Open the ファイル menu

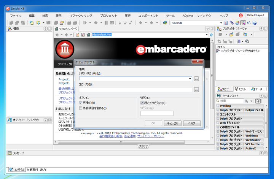pyautogui.click(x=16, y=16)
